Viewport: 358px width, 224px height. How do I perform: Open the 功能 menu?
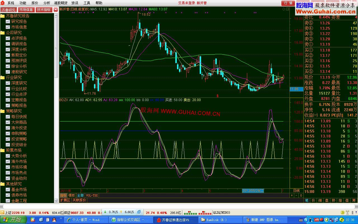pyautogui.click(x=23, y=3)
